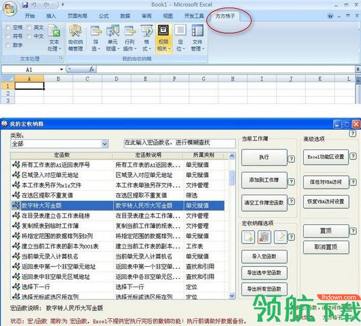Click the help icon under the dialog close button
Viewport: 361px width, 326px height.
[353, 134]
